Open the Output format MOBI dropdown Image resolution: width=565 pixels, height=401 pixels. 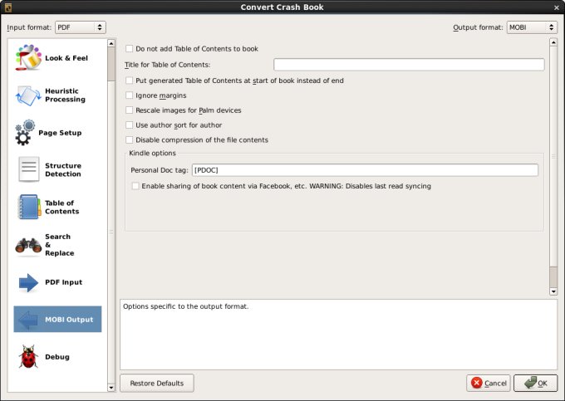[532, 27]
